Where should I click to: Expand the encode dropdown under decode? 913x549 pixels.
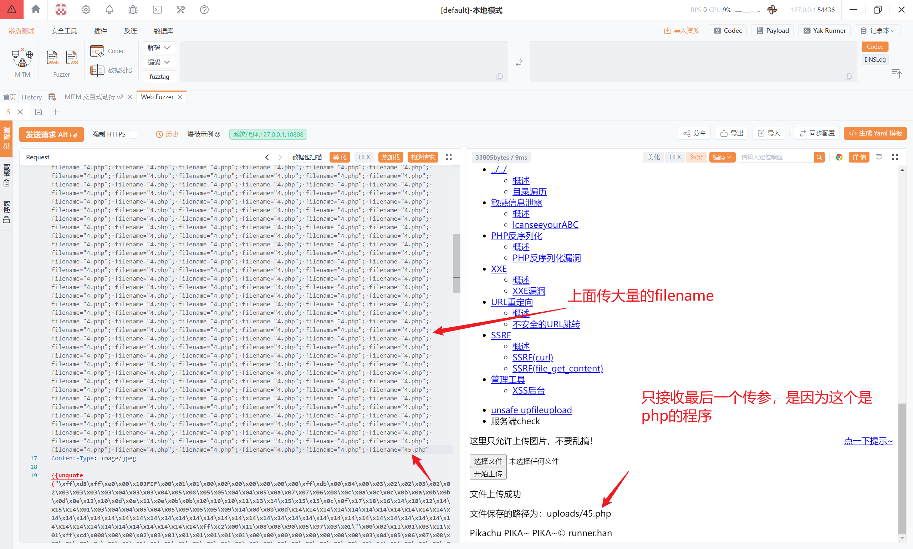[x=159, y=62]
